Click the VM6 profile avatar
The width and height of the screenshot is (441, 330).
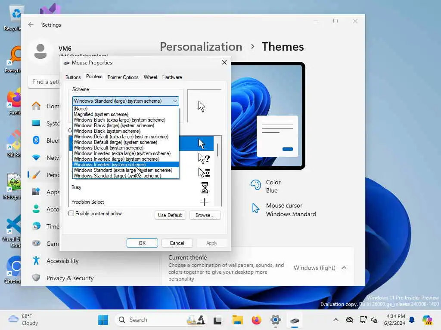(40, 52)
